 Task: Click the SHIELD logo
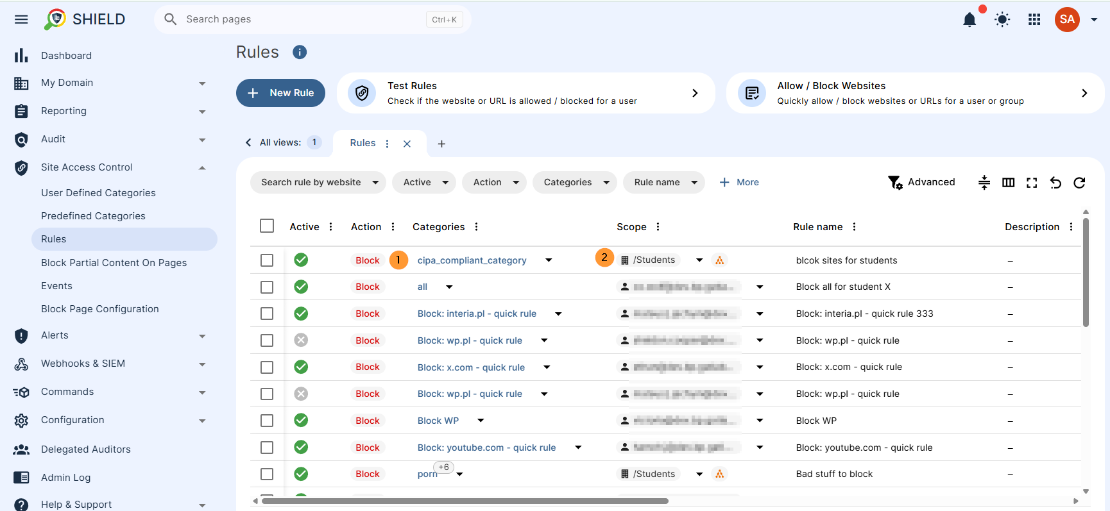pos(85,19)
